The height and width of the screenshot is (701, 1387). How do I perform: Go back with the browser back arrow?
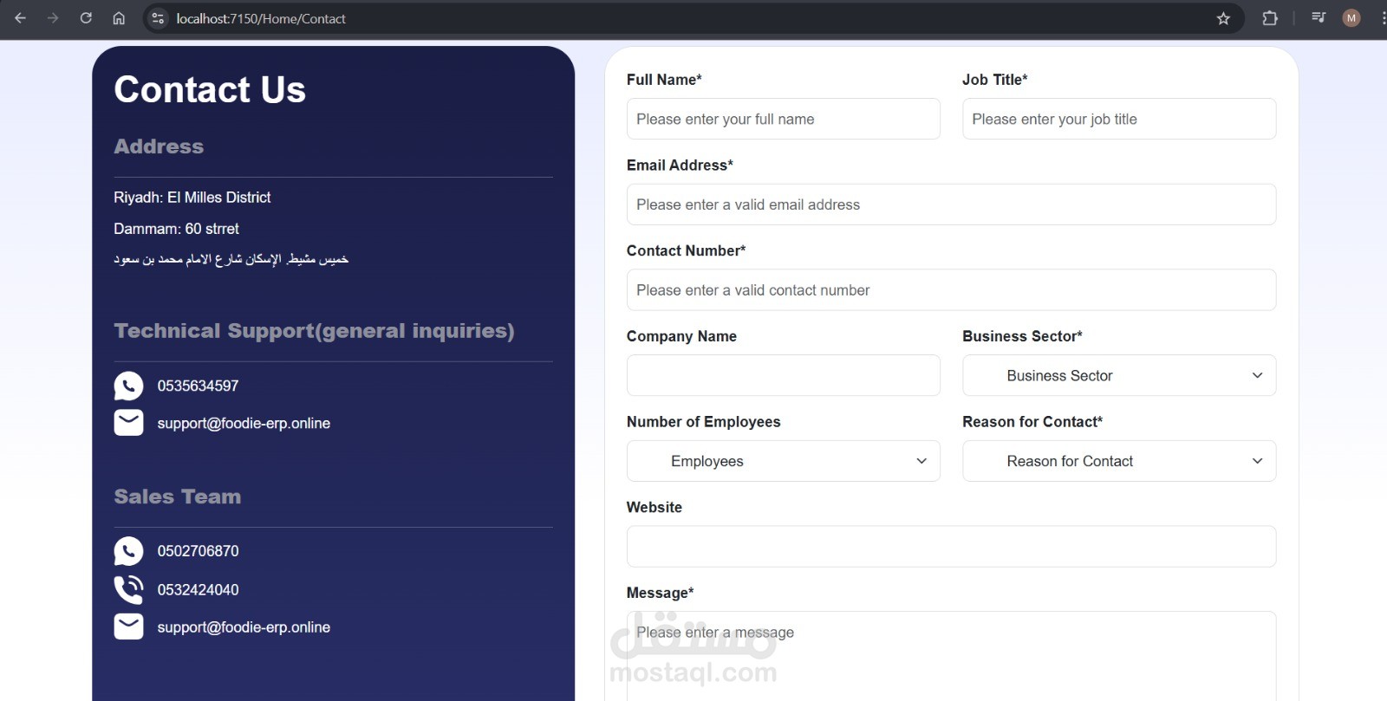[x=20, y=18]
